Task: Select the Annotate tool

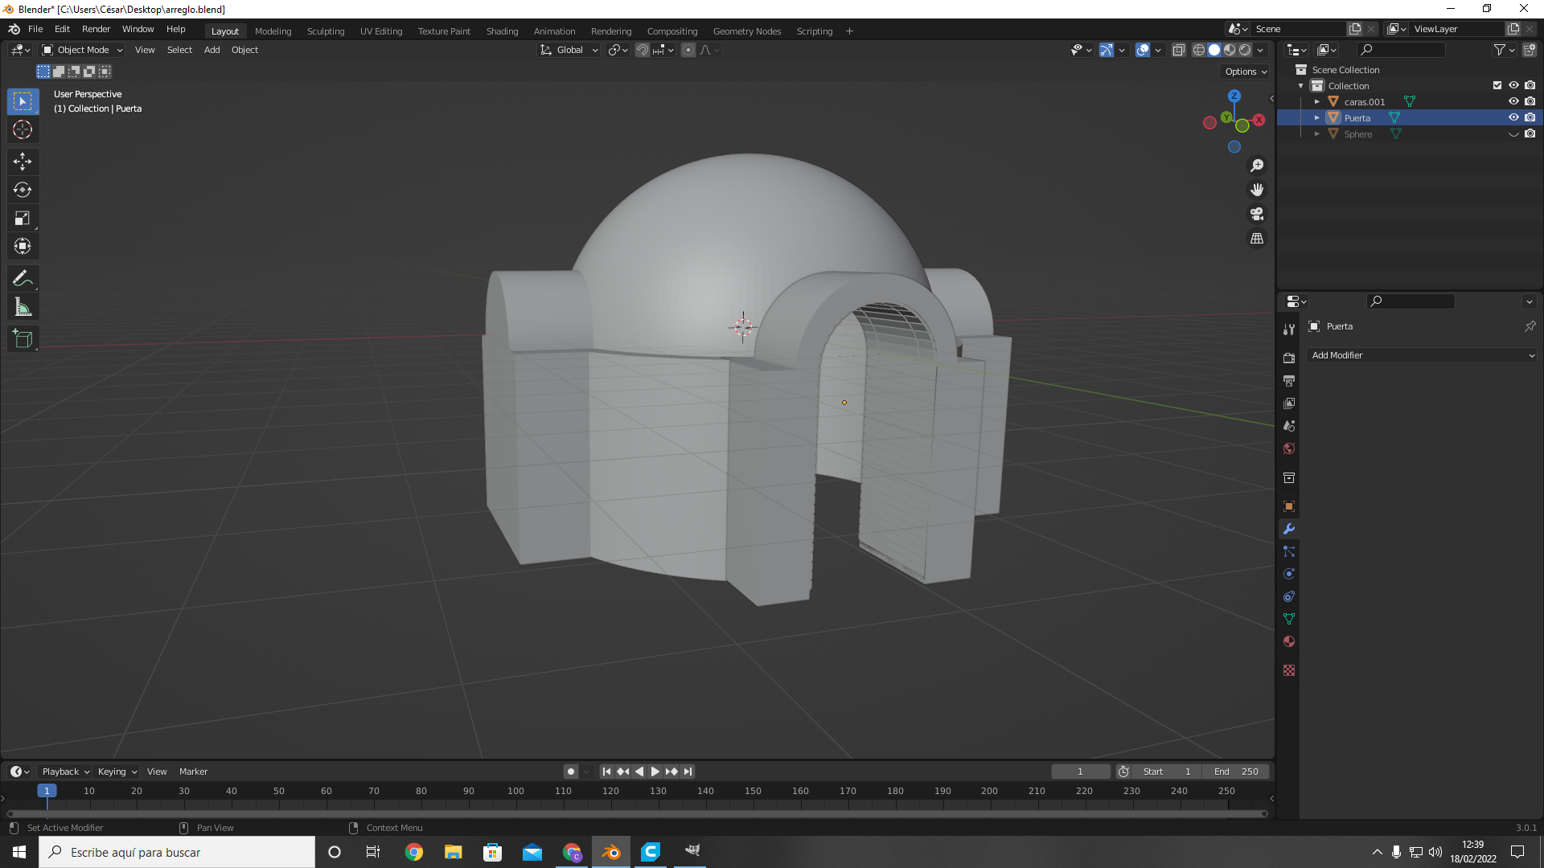Action: 23,279
